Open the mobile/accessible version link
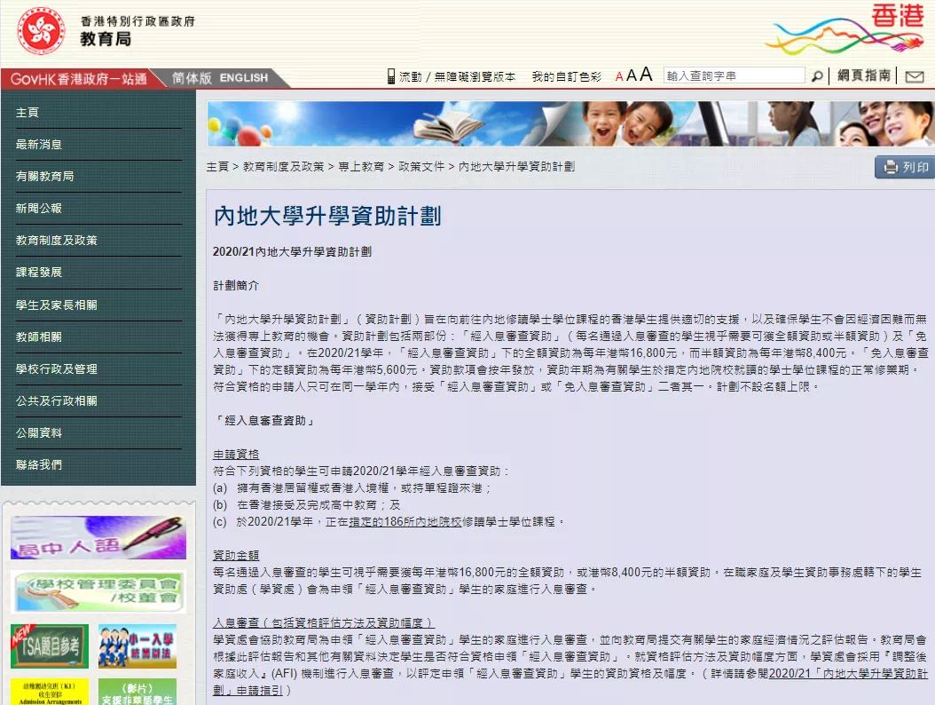This screenshot has height=705, width=935. 451,77
